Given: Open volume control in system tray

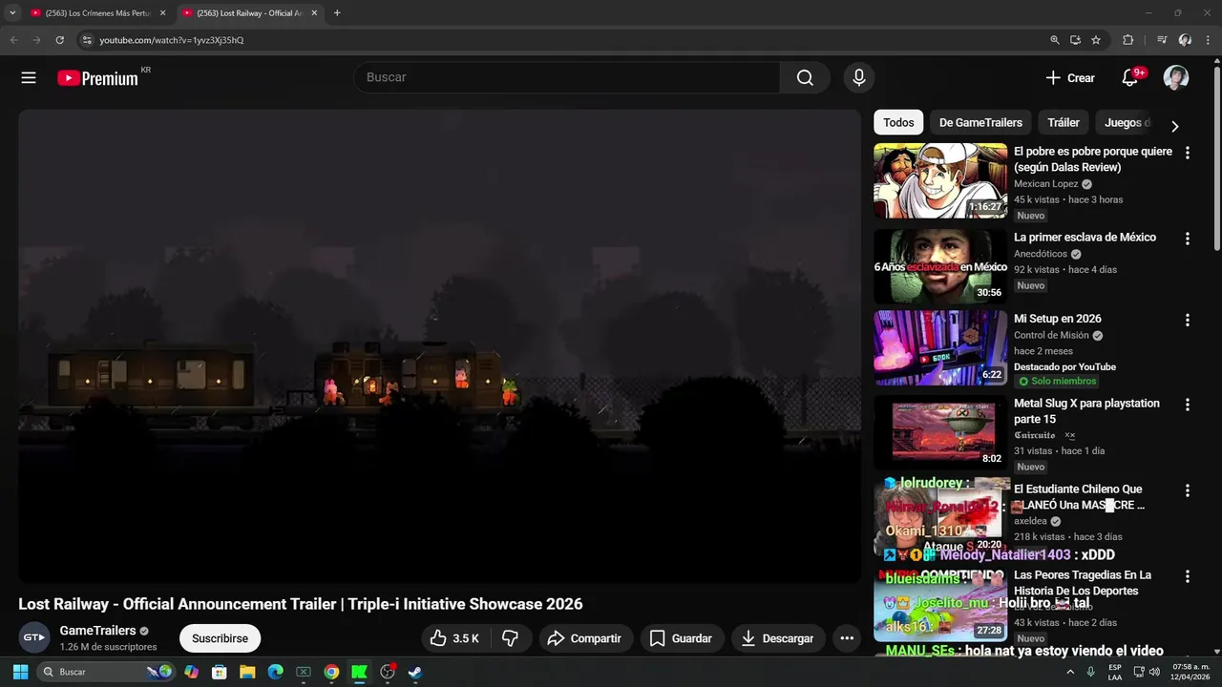Looking at the screenshot, I should tap(1155, 672).
